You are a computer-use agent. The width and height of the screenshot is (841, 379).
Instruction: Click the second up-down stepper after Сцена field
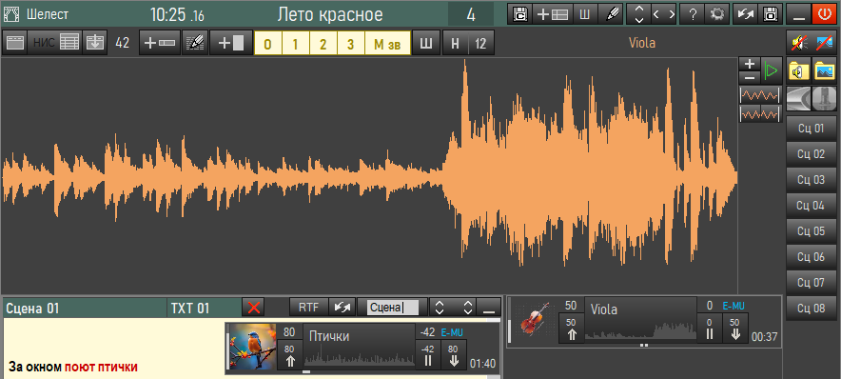(468, 308)
